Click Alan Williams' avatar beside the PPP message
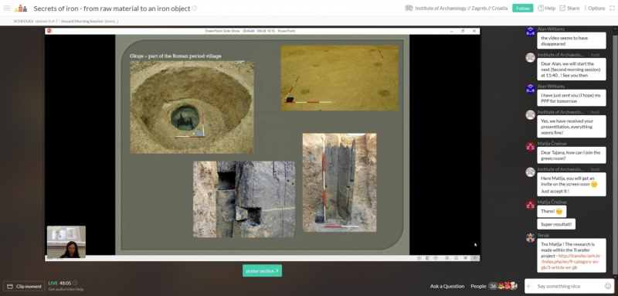The height and width of the screenshot is (296, 618). point(531,89)
